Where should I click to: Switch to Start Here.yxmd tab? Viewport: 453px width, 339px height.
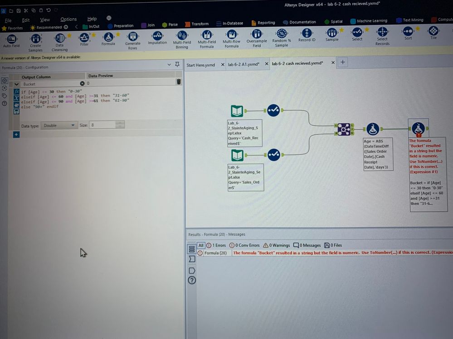pos(201,65)
